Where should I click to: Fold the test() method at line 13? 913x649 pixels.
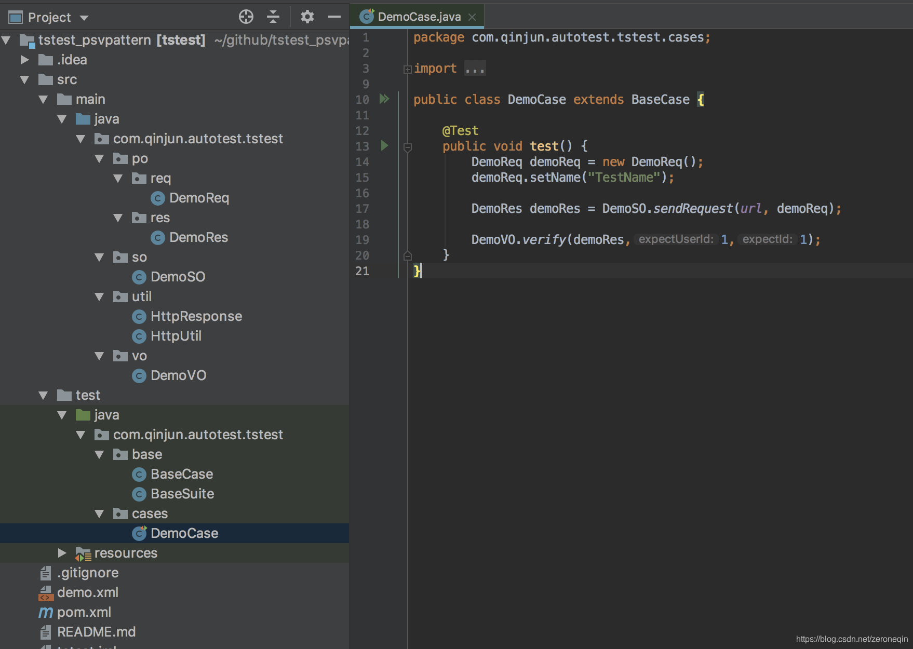click(408, 147)
